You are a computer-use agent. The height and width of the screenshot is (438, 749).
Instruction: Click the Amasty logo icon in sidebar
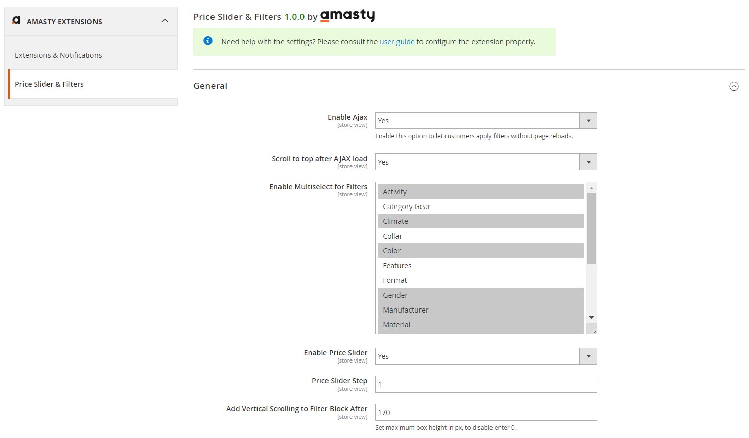pos(16,20)
